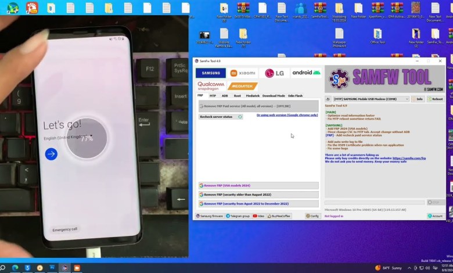Open the Config settings button
453x273 pixels.
(312, 216)
